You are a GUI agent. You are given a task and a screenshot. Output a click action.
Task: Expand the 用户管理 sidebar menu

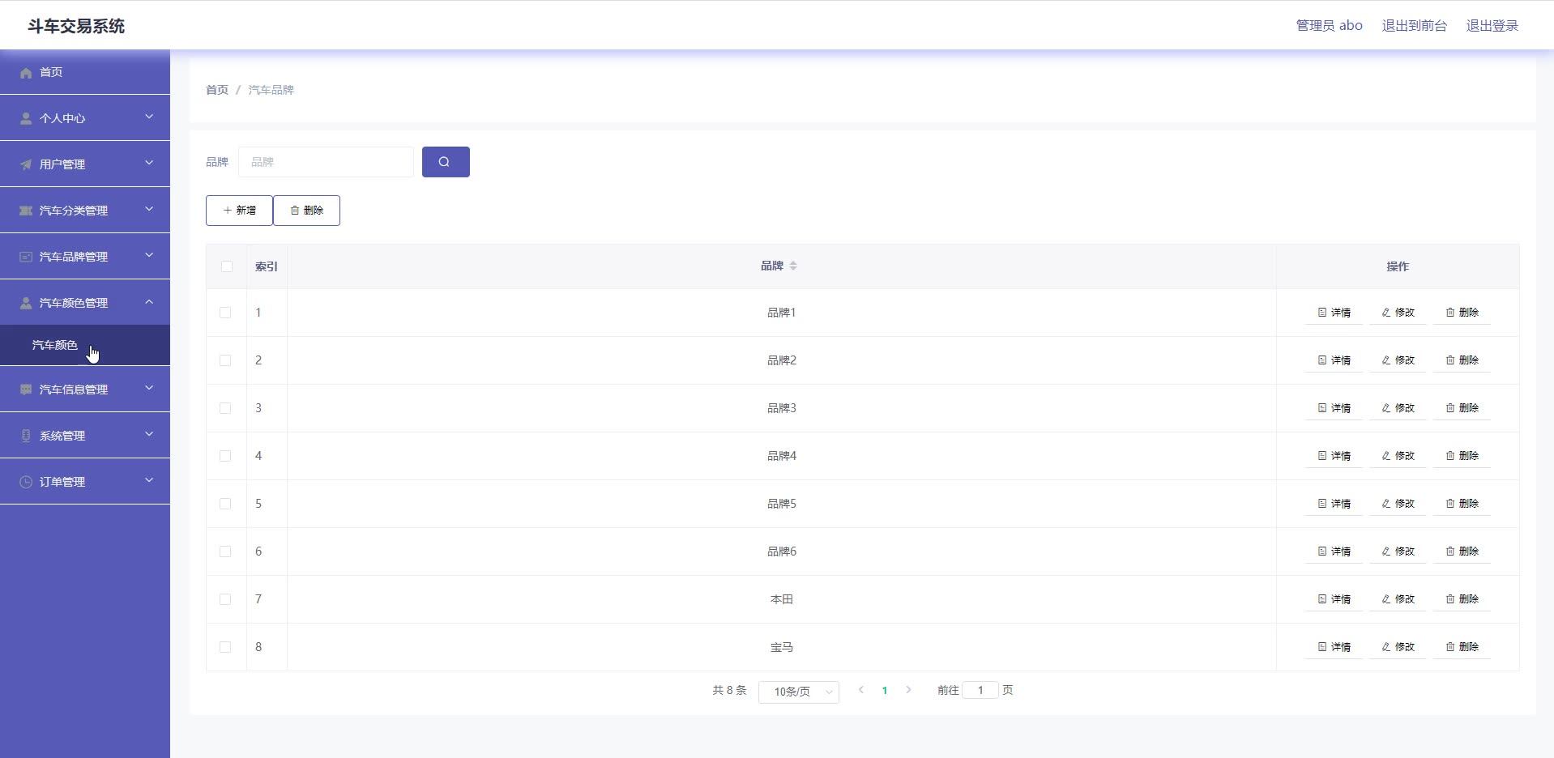coord(85,164)
